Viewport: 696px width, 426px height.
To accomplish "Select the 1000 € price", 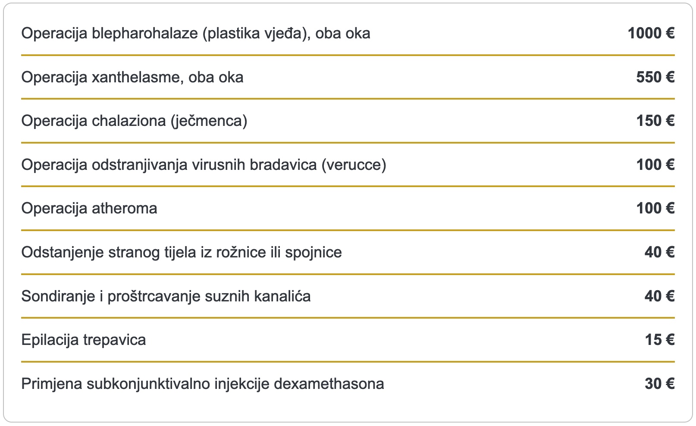I will (x=651, y=34).
